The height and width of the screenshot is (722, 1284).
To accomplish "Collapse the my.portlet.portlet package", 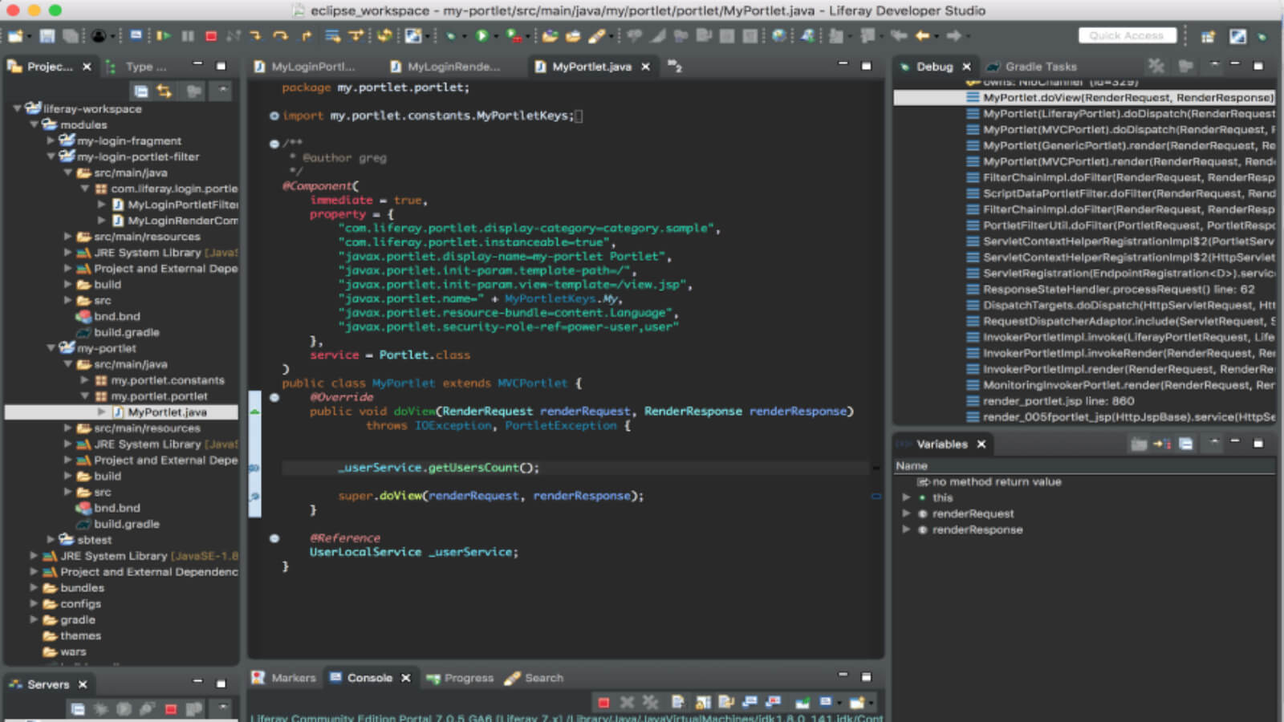I will point(84,396).
